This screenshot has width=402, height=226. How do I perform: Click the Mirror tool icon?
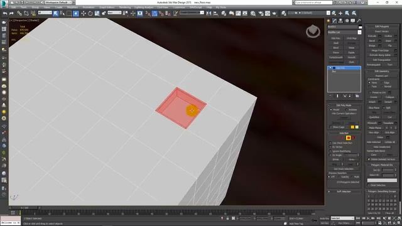[209, 13]
